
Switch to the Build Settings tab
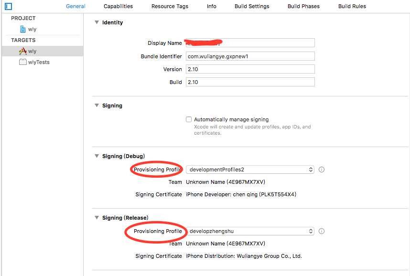[252, 6]
